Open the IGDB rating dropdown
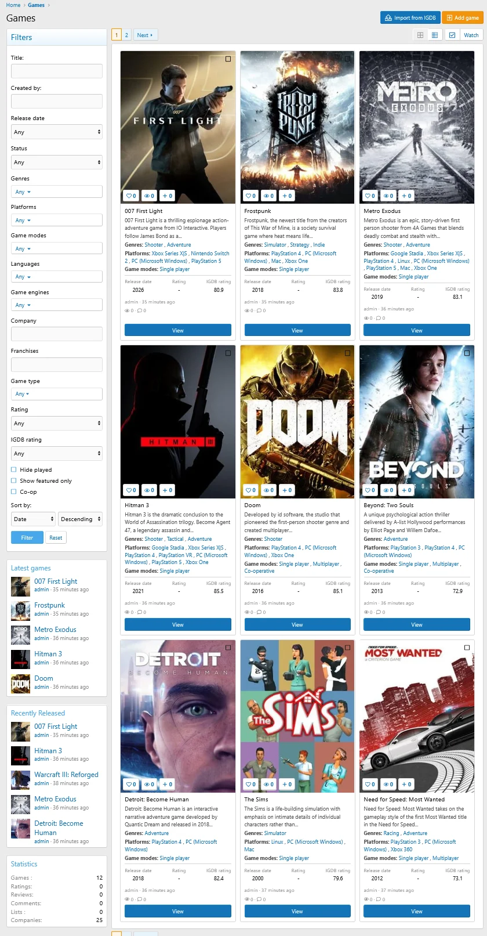The width and height of the screenshot is (487, 936). click(57, 453)
